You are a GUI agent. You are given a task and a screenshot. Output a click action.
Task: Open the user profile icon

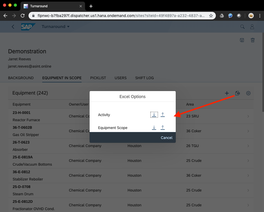pos(252,27)
